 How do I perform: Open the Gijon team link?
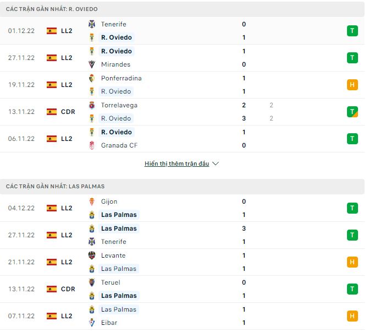[109, 202]
